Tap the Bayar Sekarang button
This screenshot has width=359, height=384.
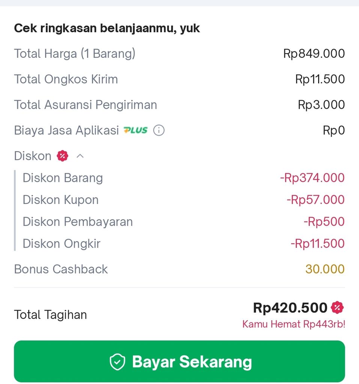(179, 361)
